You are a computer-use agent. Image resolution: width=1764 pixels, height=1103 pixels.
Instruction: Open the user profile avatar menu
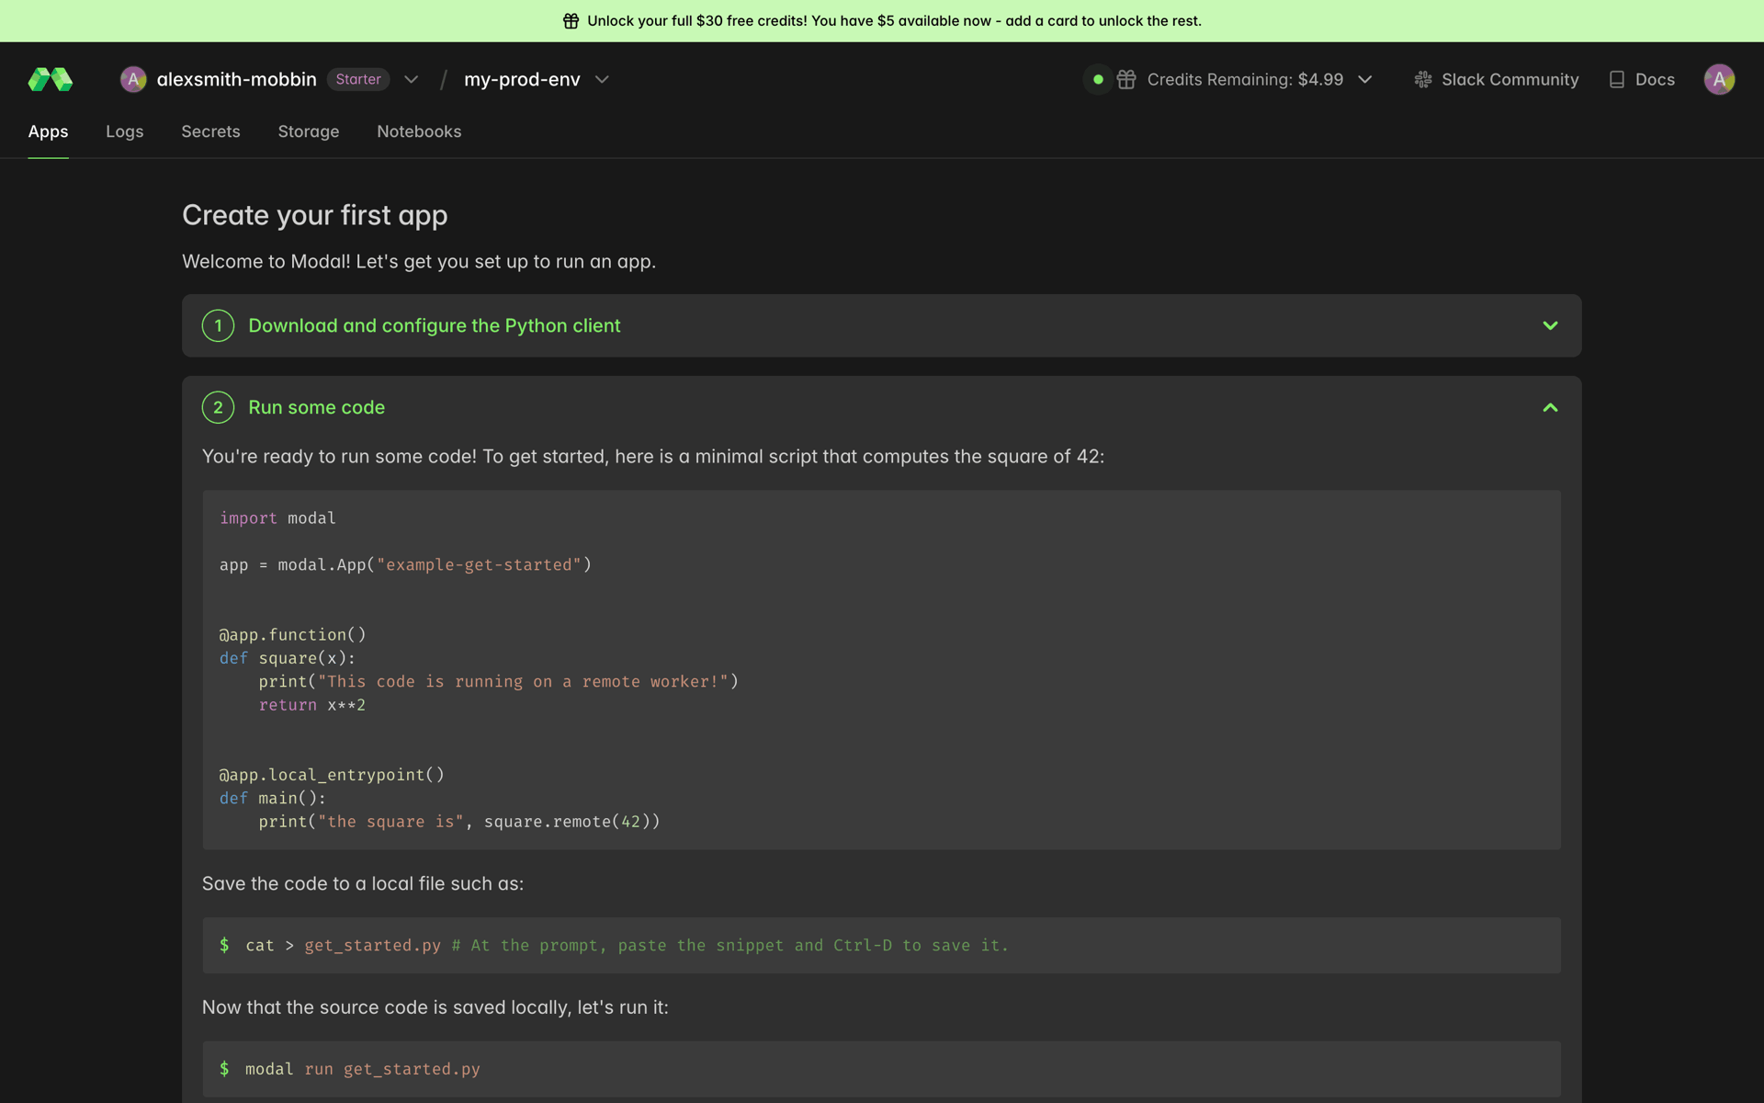pos(1719,80)
